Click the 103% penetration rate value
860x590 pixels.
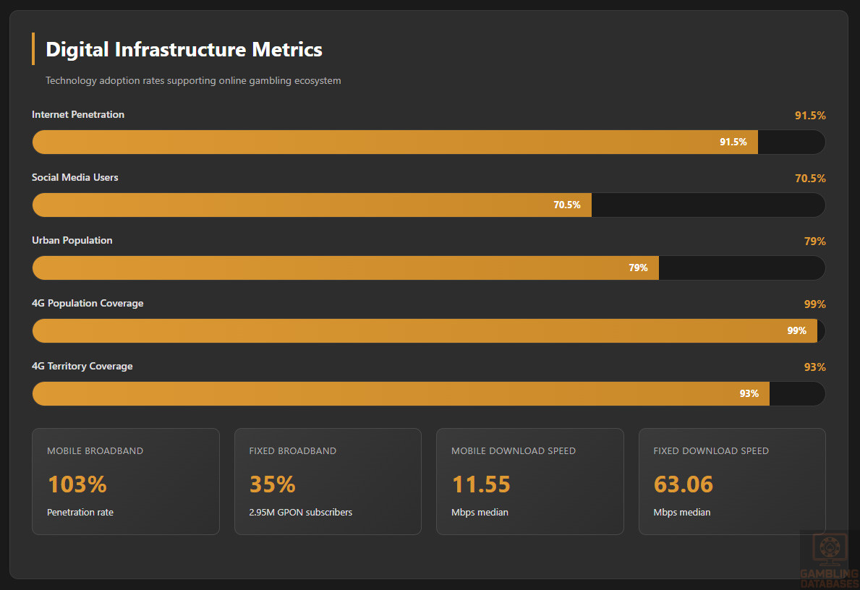click(77, 484)
